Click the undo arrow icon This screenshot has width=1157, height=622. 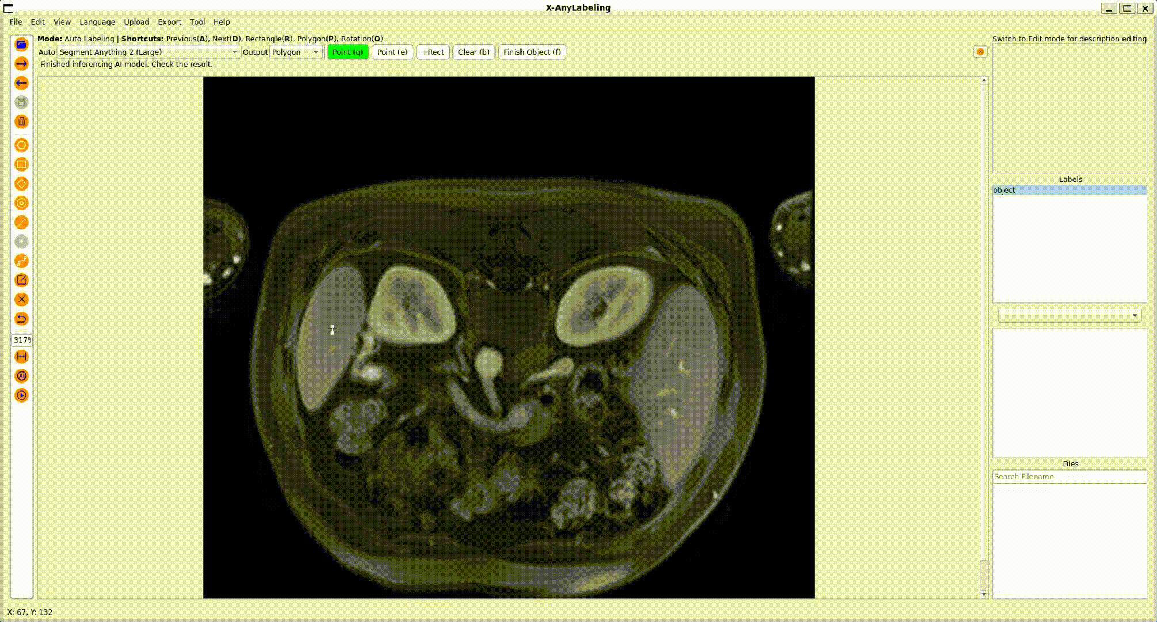(x=21, y=319)
